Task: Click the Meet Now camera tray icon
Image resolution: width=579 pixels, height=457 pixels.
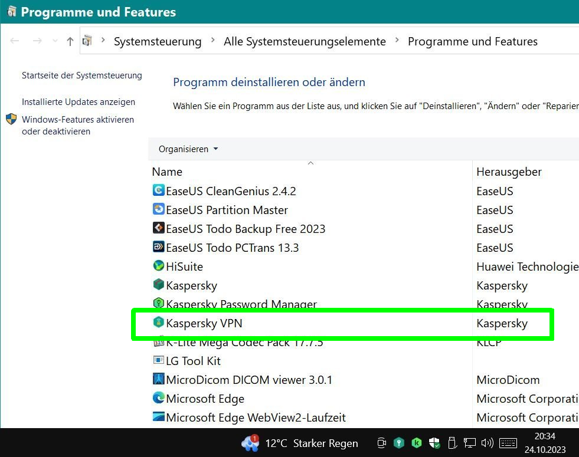Action: coord(381,443)
